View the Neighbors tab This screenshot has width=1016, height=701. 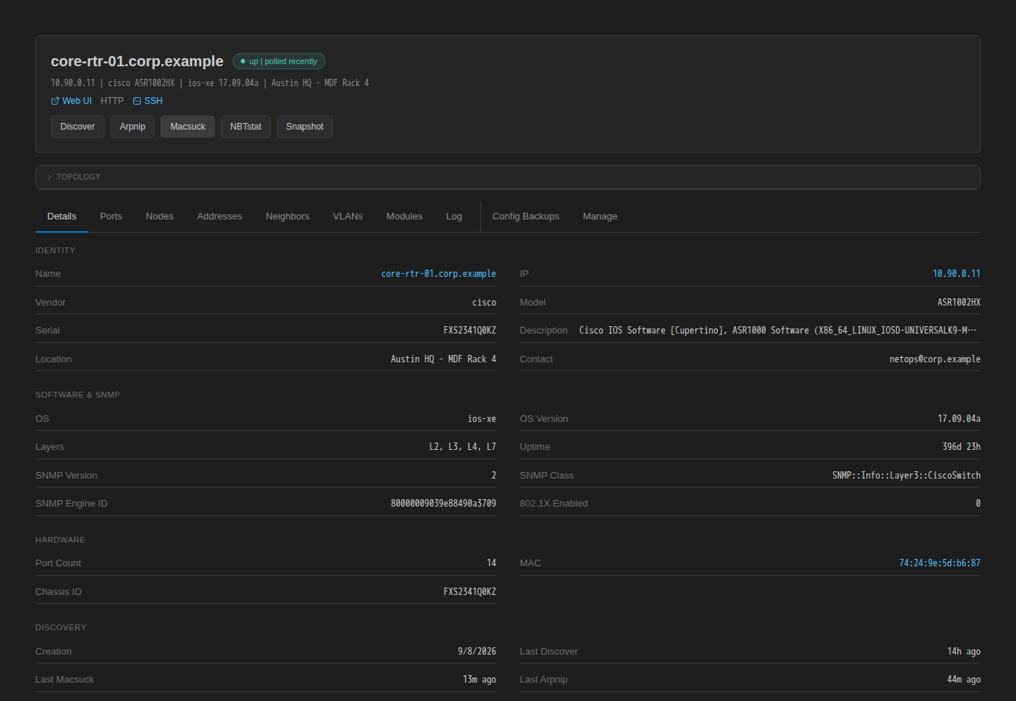[x=287, y=216]
